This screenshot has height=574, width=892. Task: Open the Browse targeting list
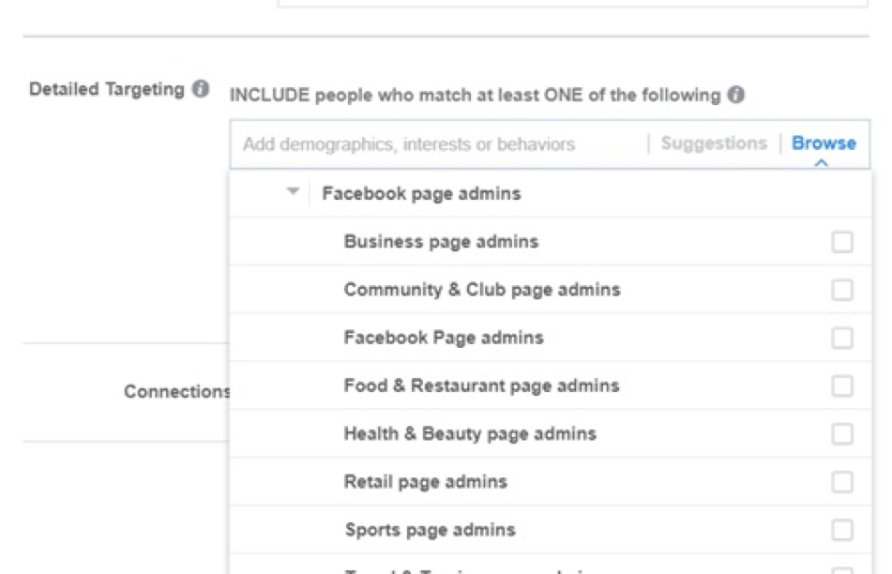click(824, 143)
